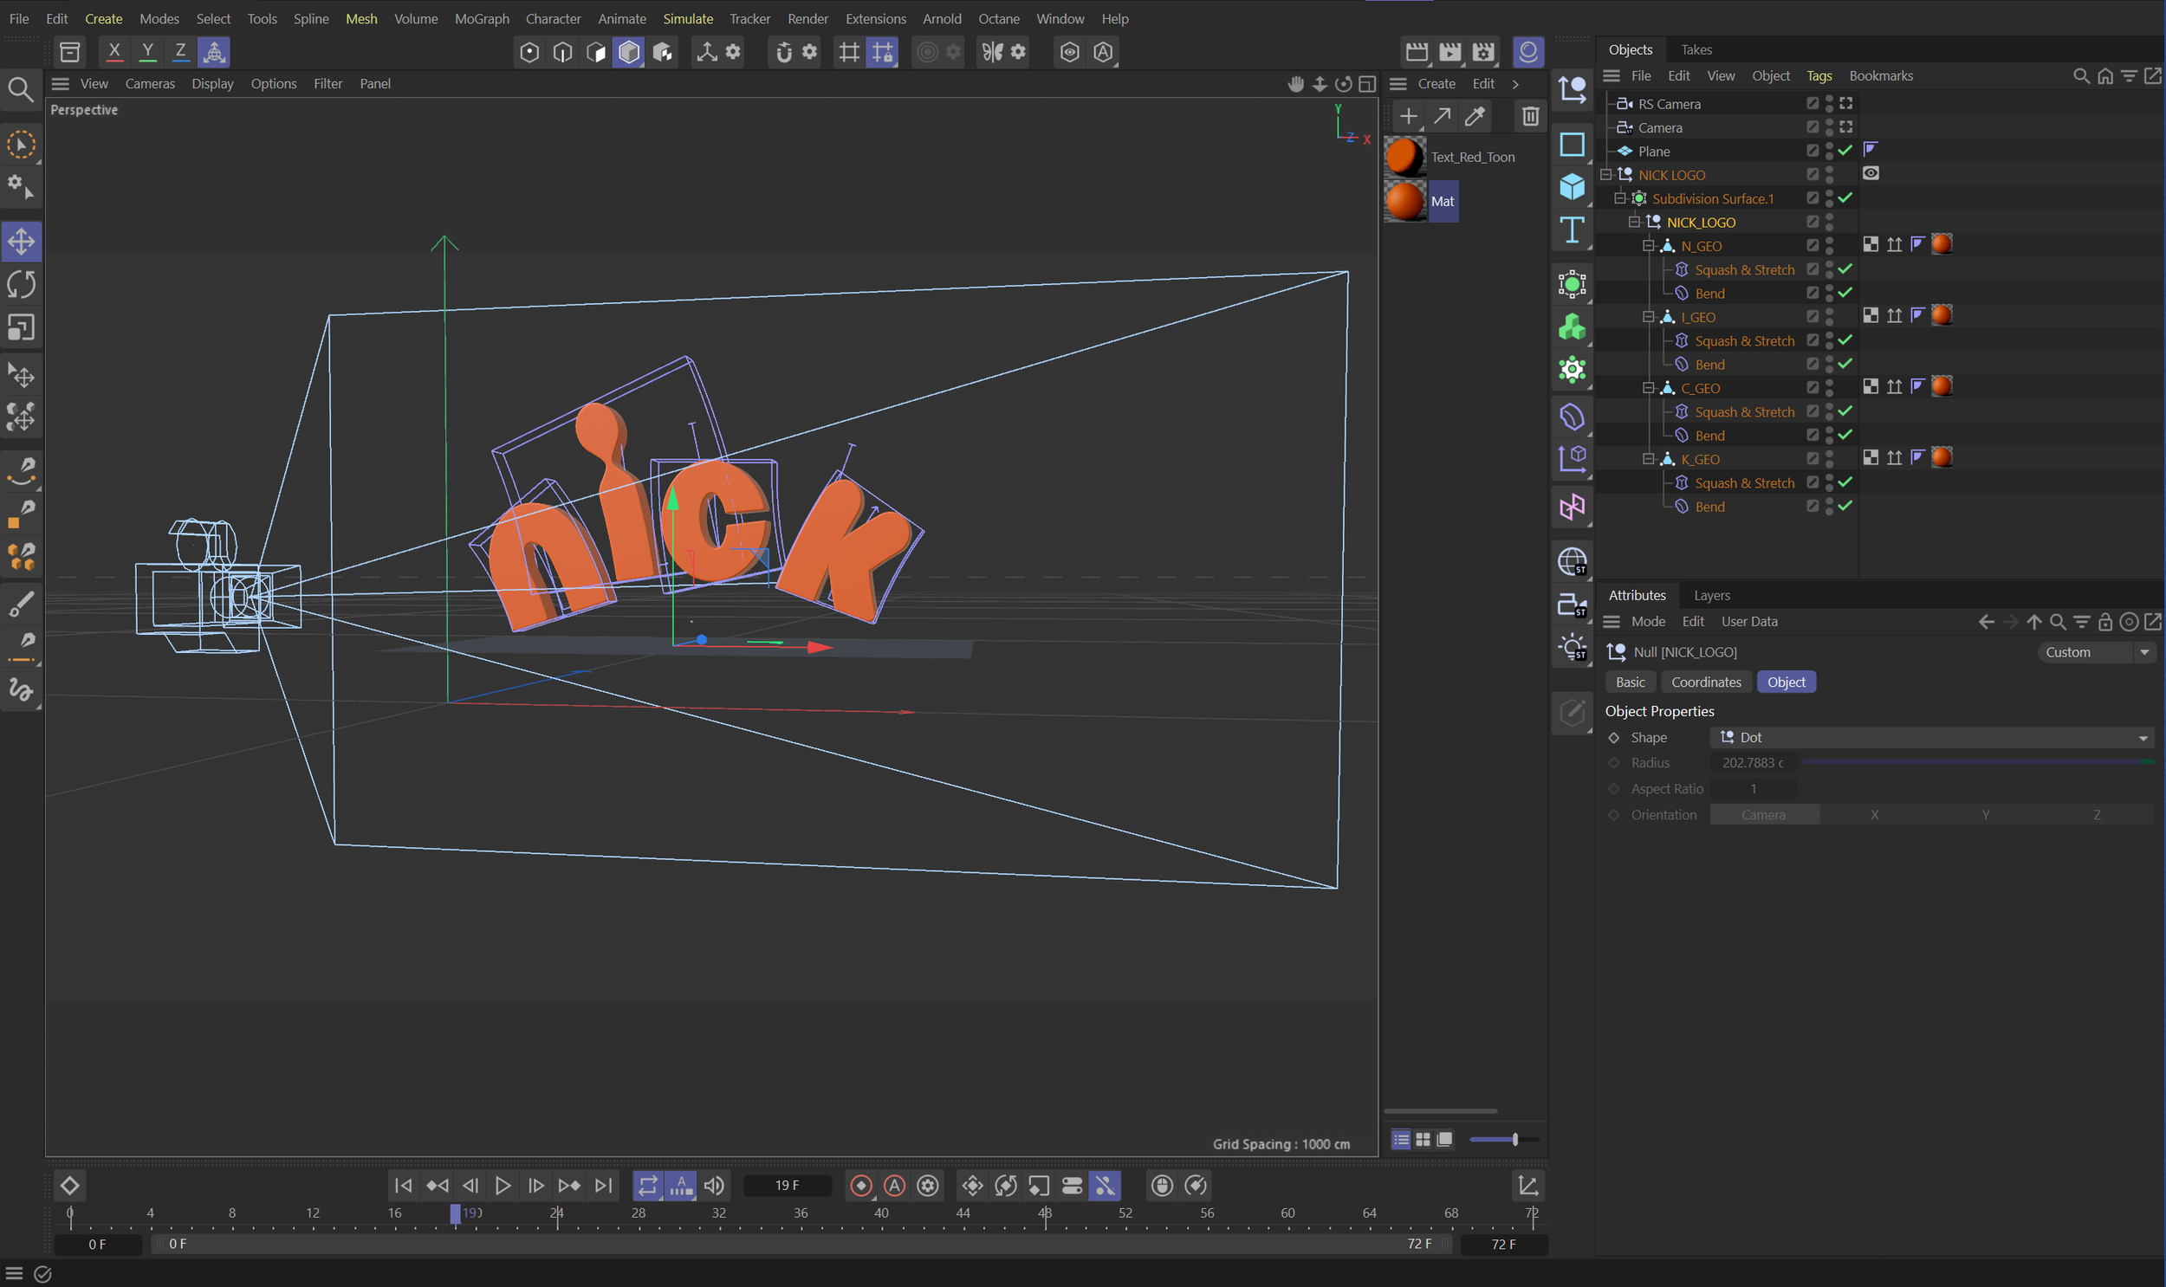Click the globe sky object icon
2166x1287 pixels.
(1572, 561)
